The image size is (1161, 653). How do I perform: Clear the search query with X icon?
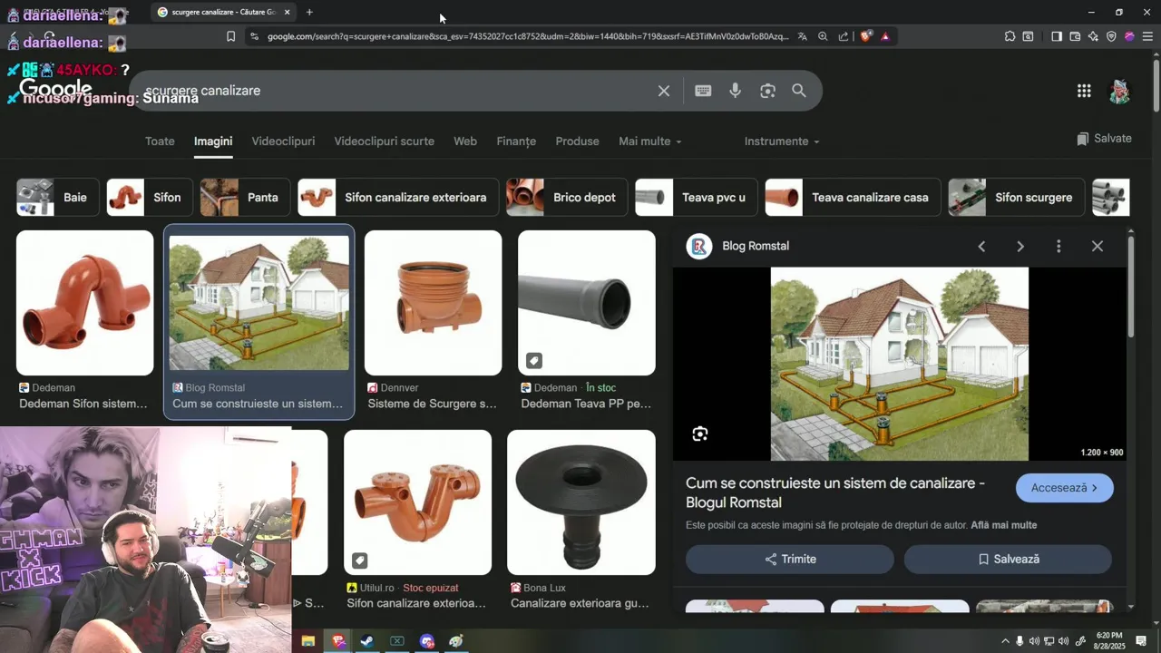(x=664, y=91)
